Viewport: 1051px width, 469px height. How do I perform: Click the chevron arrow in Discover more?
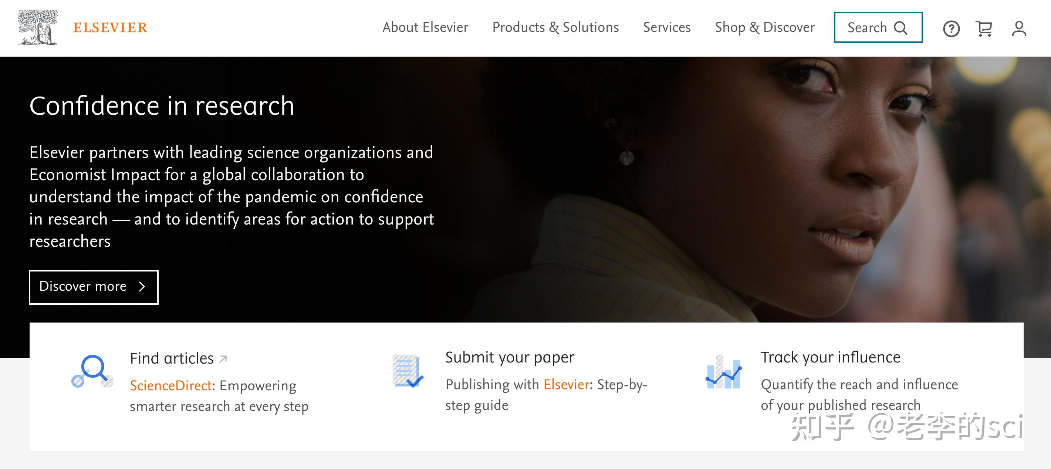tap(142, 287)
